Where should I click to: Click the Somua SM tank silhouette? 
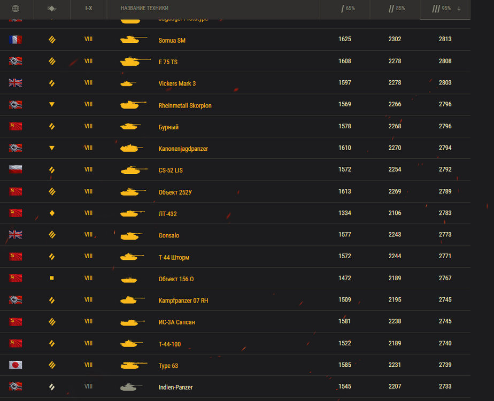coord(134,40)
